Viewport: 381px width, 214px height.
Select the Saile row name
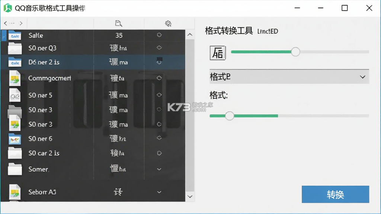(36, 35)
